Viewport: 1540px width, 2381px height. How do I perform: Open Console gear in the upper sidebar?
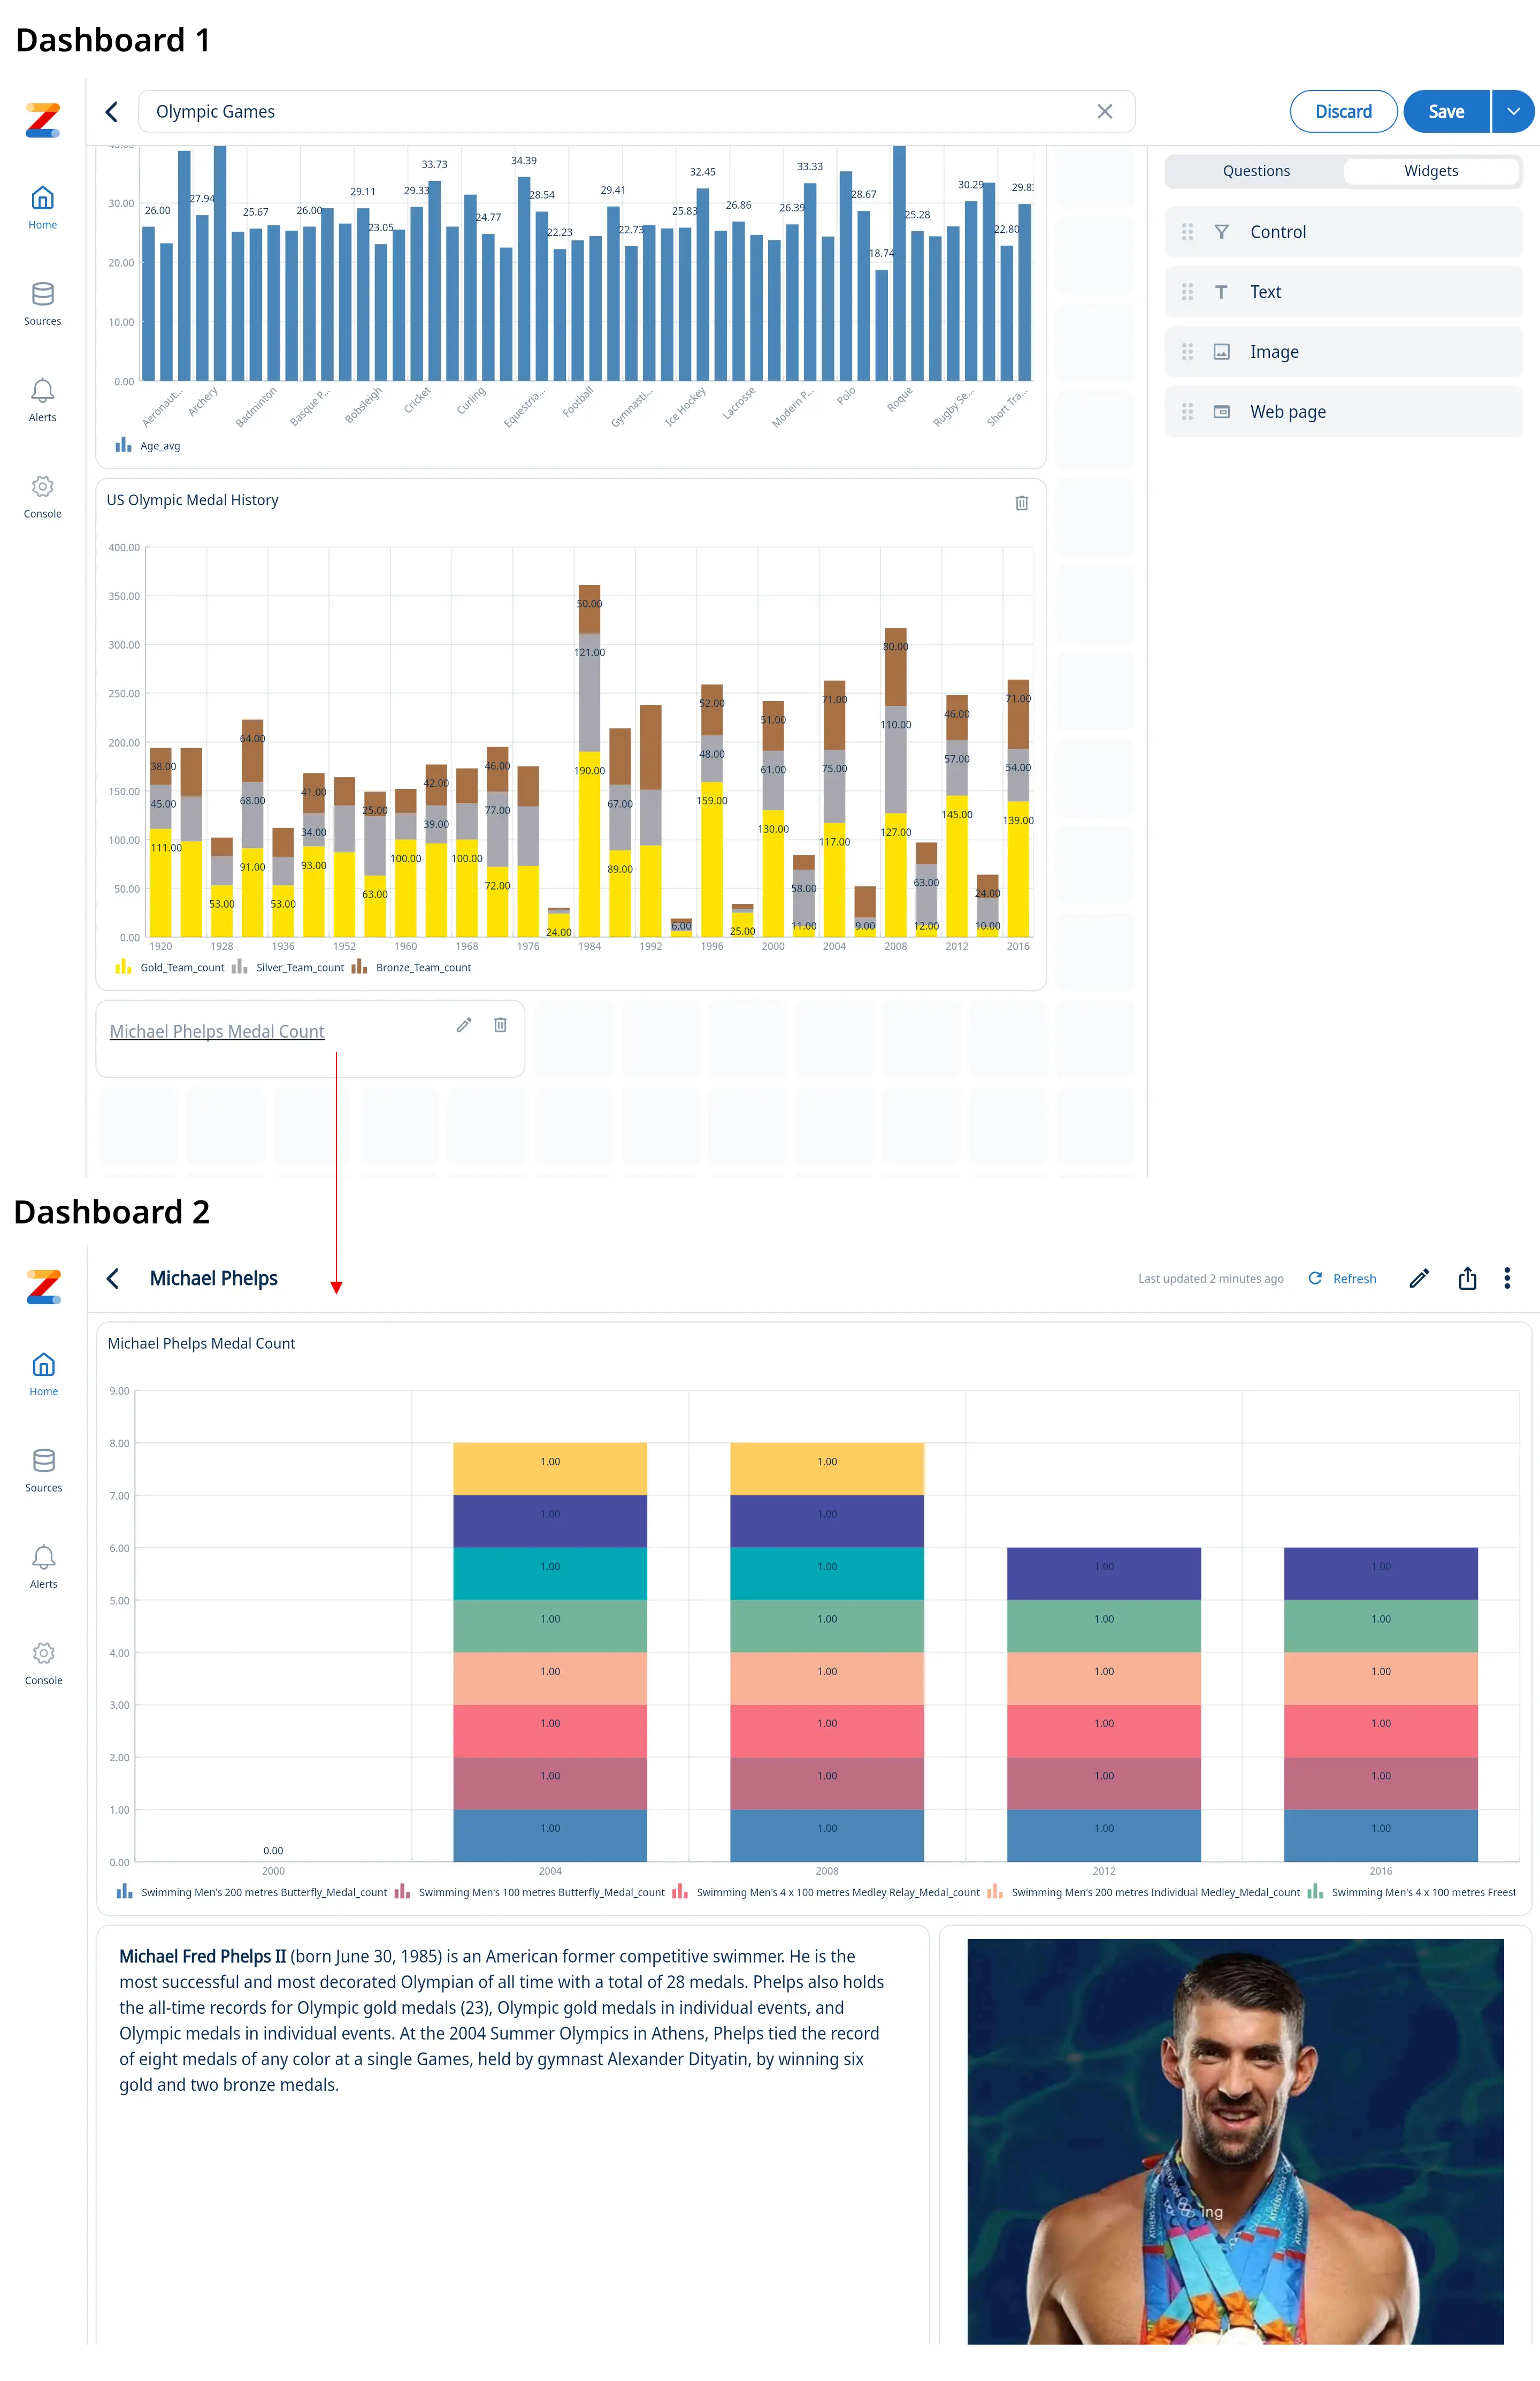click(x=42, y=487)
